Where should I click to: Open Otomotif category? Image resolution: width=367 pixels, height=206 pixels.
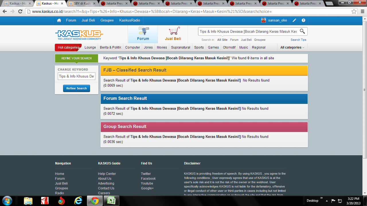click(x=229, y=47)
